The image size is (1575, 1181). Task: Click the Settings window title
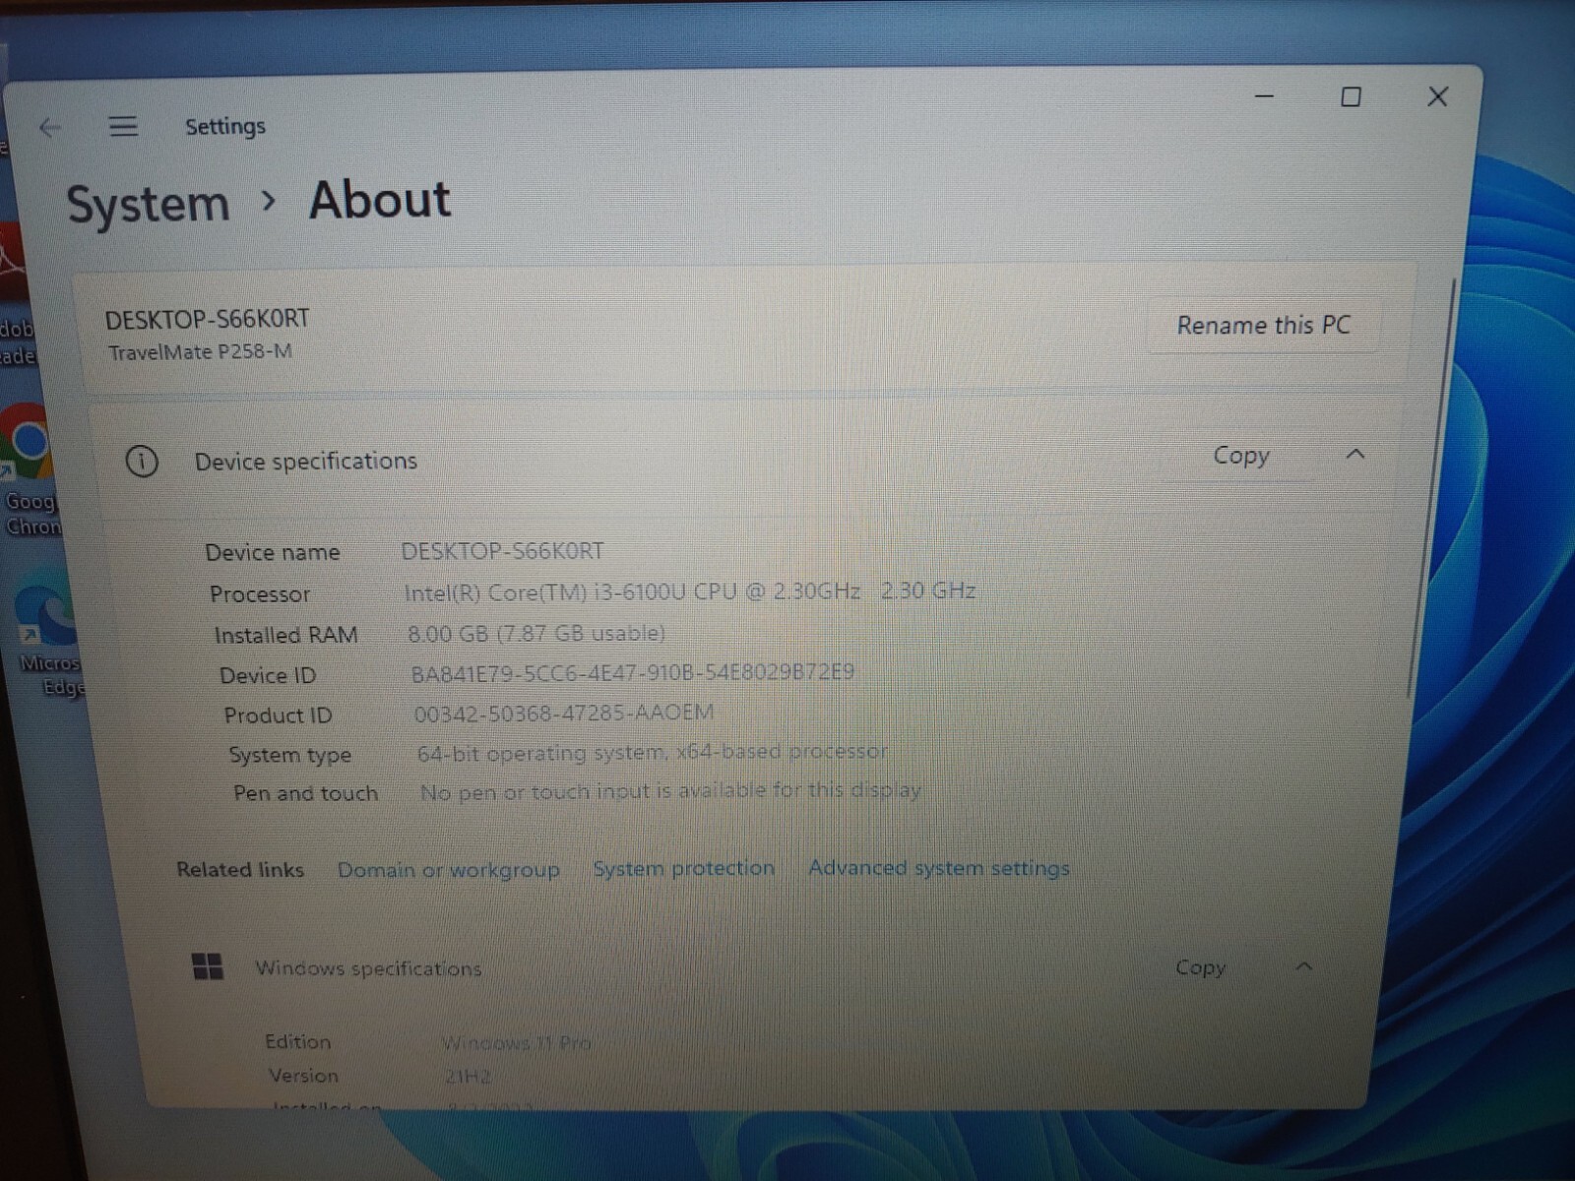pos(225,127)
